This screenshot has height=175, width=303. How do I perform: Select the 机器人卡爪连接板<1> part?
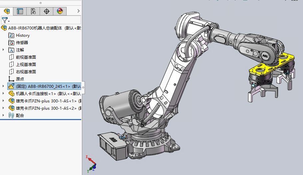coord(49,94)
